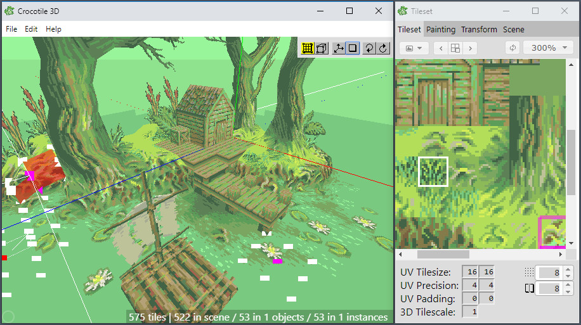This screenshot has width=581, height=325.
Task: Edit the second UV Tilesize field
Action: [x=487, y=272]
